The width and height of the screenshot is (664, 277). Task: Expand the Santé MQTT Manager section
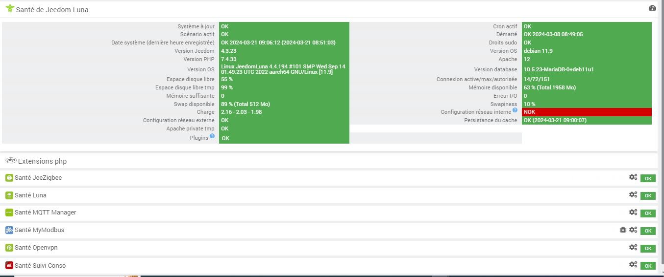pos(46,213)
